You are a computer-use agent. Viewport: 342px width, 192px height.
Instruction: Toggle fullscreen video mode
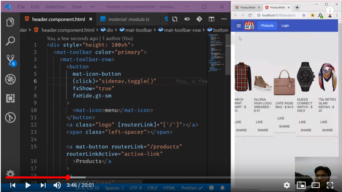pyautogui.click(x=330, y=185)
